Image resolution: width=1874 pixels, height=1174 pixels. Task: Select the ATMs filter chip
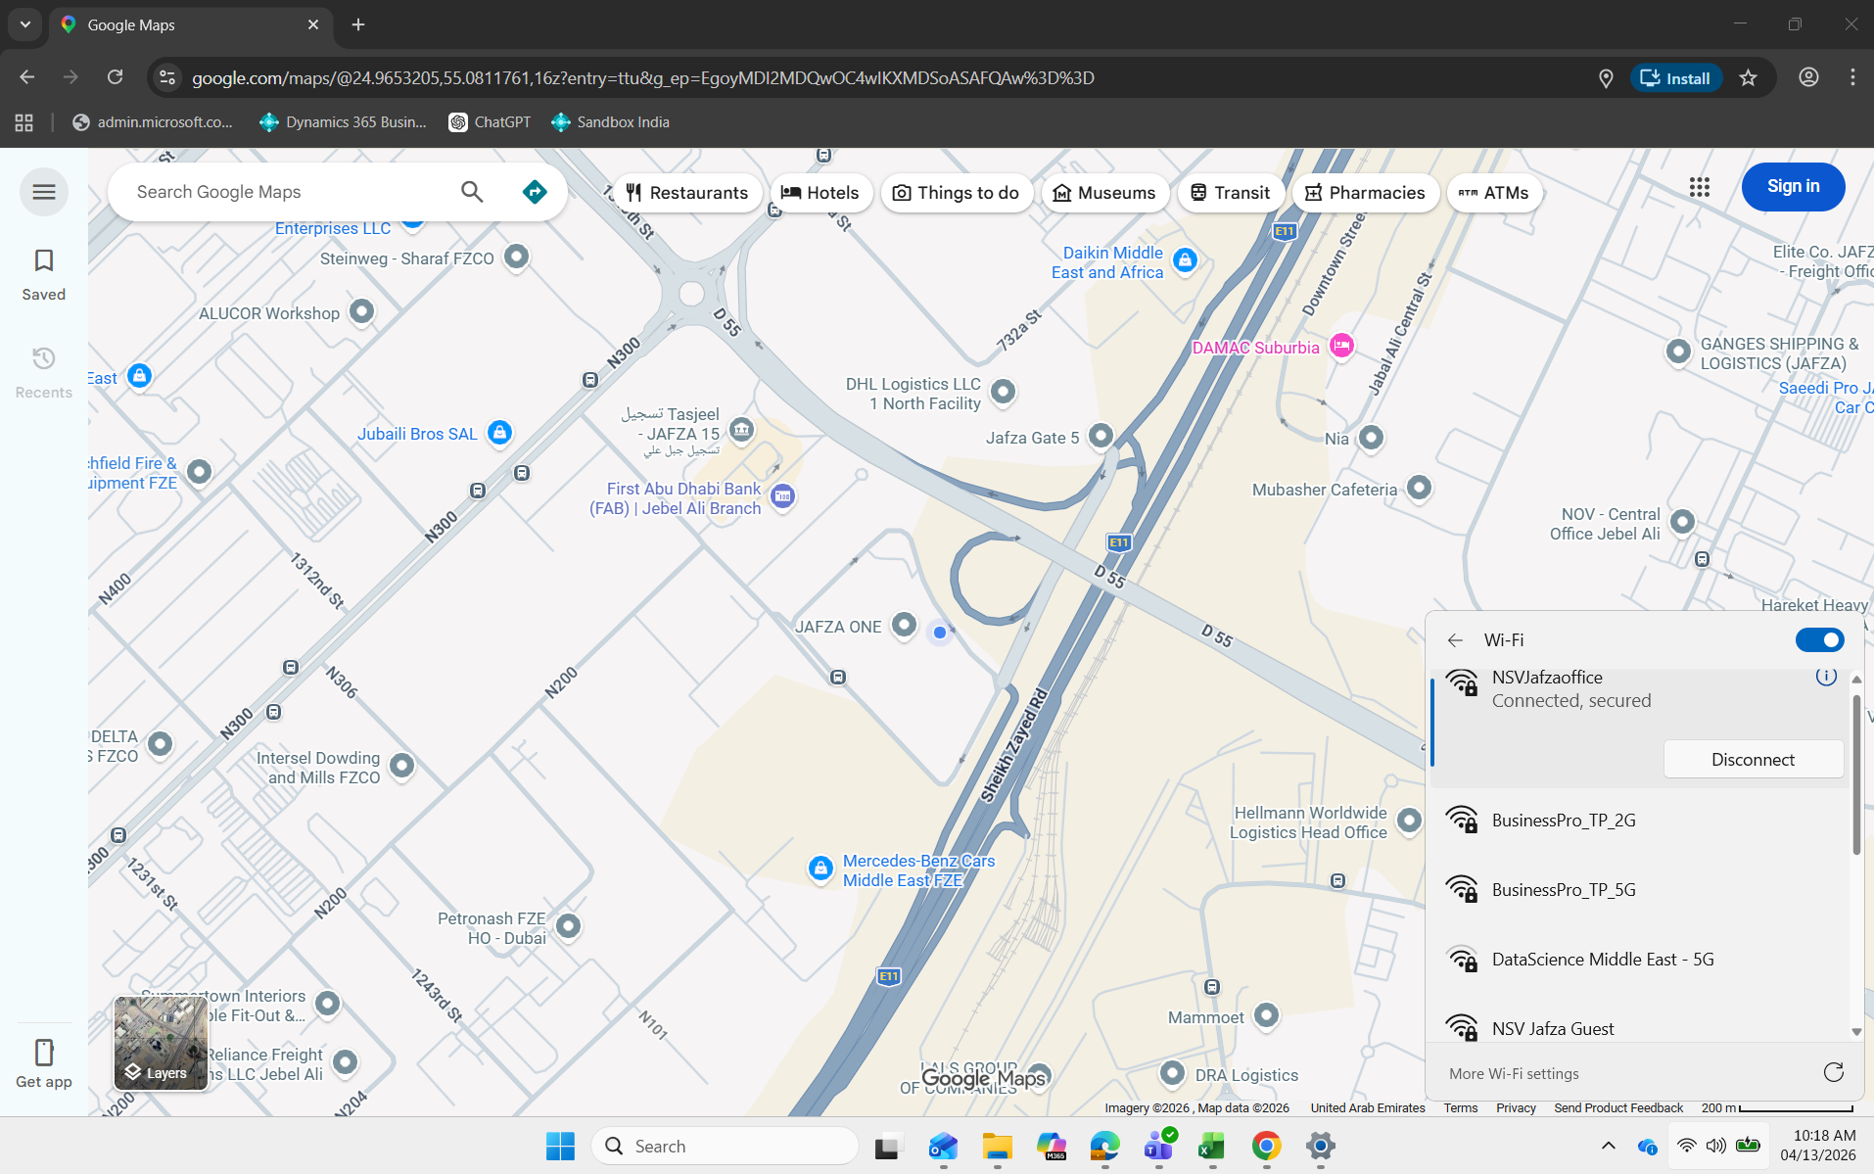tap(1494, 193)
